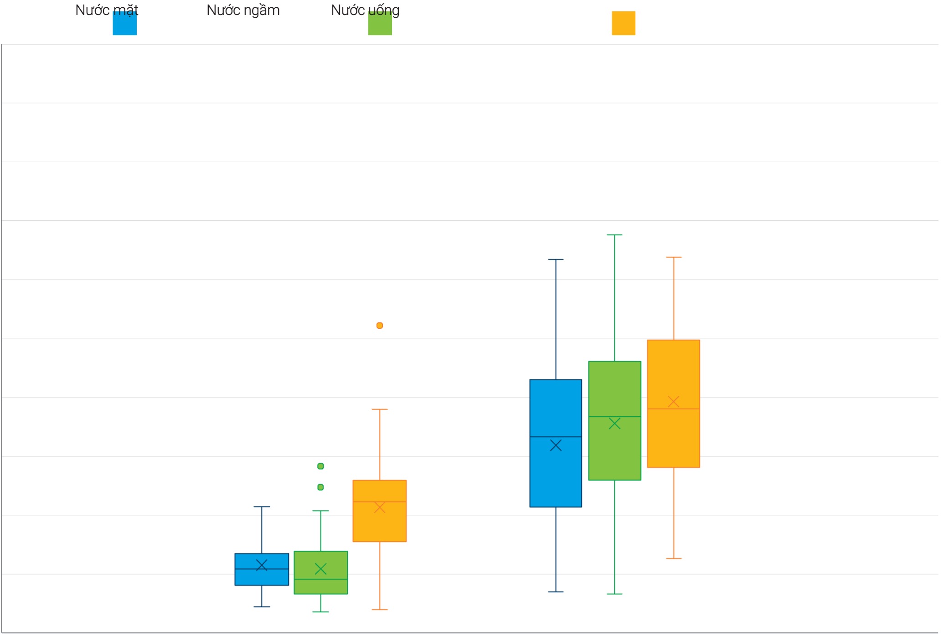Select the 'Nước ngầm' legend label
This screenshot has width=942, height=636.
[x=243, y=10]
